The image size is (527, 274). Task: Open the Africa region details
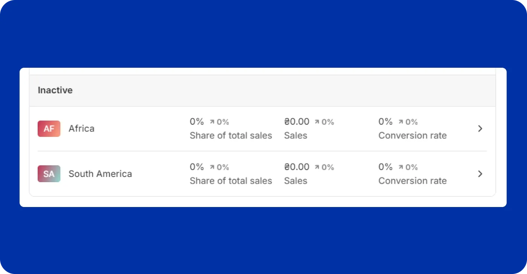(x=81, y=128)
